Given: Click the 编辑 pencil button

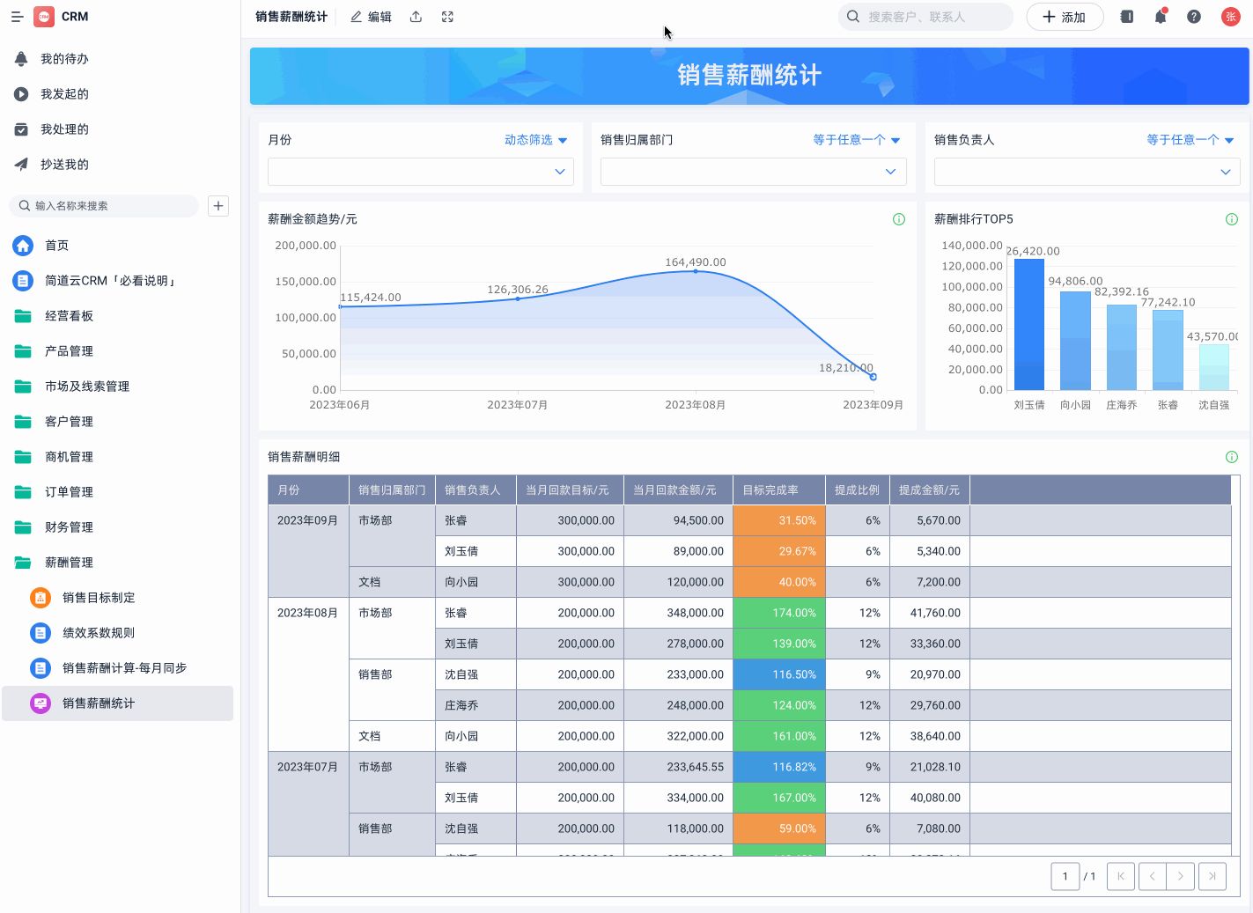Looking at the screenshot, I should tap(371, 17).
